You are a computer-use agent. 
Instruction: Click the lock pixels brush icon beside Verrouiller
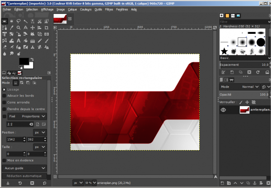point(241,102)
